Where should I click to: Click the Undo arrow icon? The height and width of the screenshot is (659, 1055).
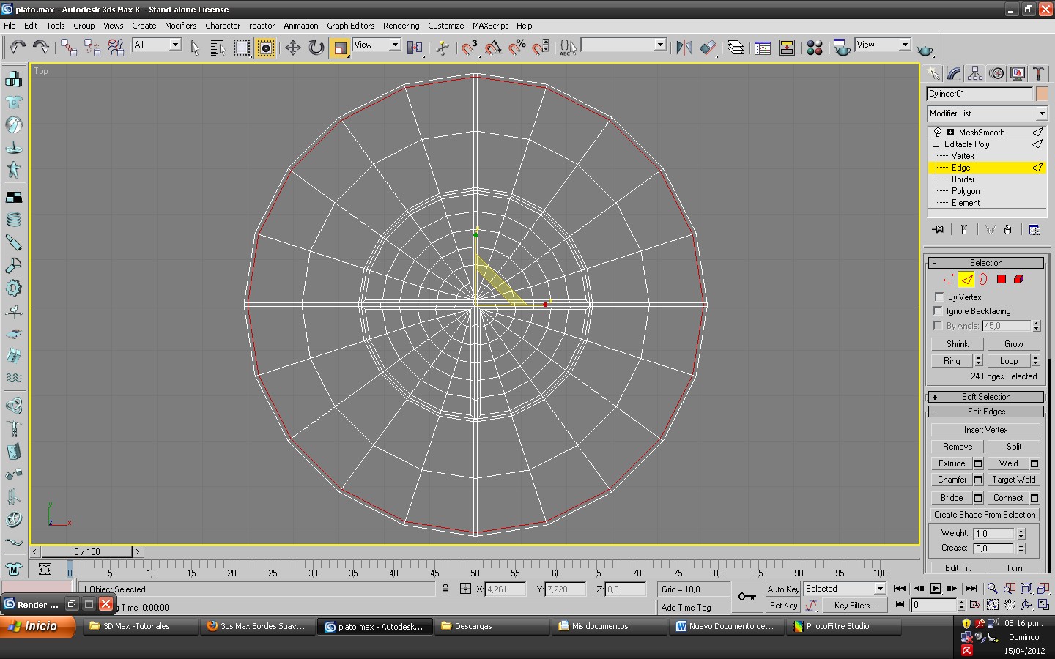coord(18,48)
